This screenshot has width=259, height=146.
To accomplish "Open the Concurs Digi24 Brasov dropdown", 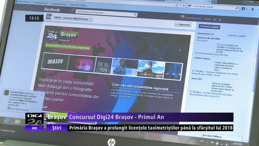I will (x=77, y=19).
